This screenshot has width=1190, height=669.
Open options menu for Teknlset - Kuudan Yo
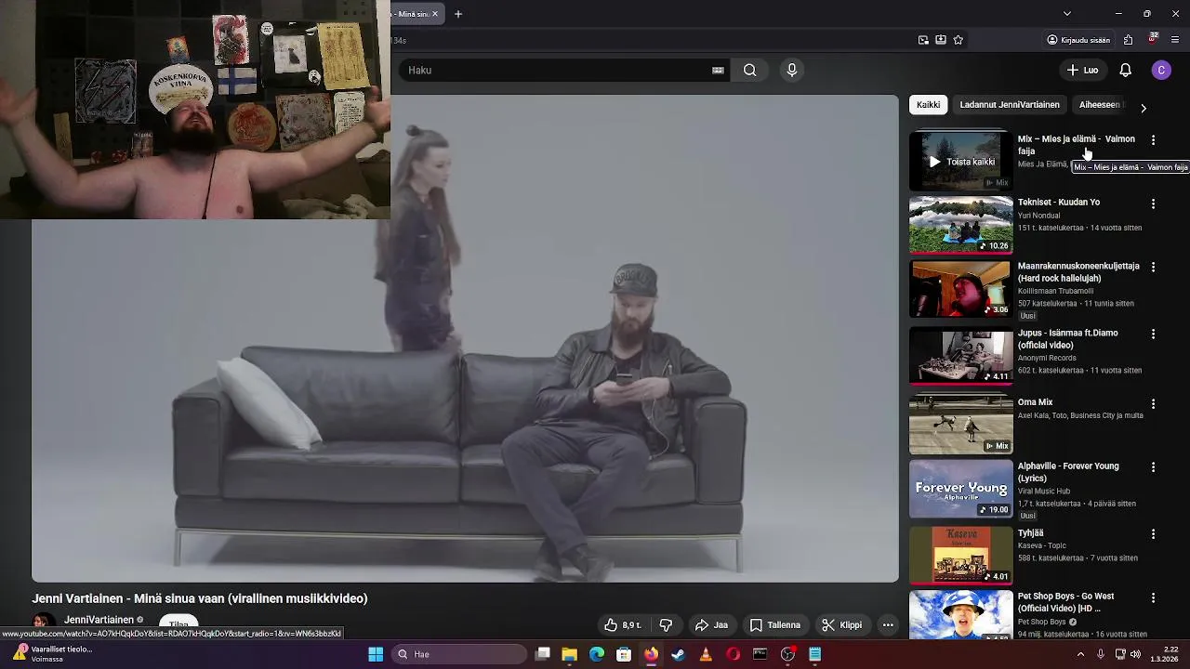pyautogui.click(x=1153, y=203)
